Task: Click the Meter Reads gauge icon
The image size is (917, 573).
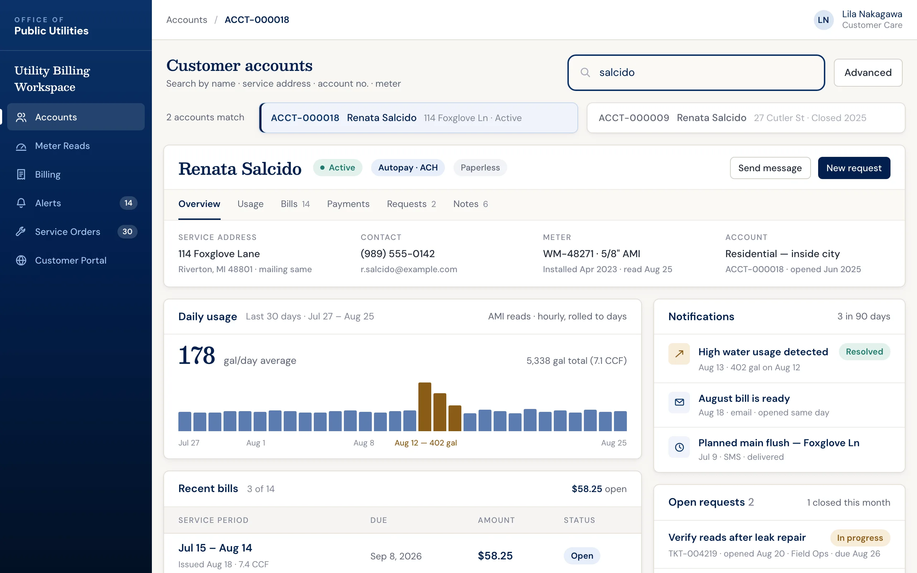Action: tap(21, 146)
